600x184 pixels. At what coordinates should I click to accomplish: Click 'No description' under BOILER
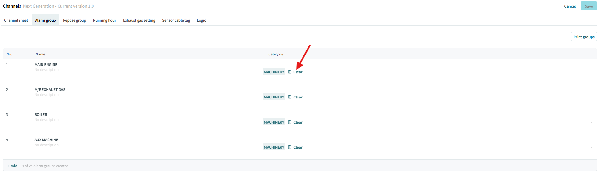click(47, 120)
